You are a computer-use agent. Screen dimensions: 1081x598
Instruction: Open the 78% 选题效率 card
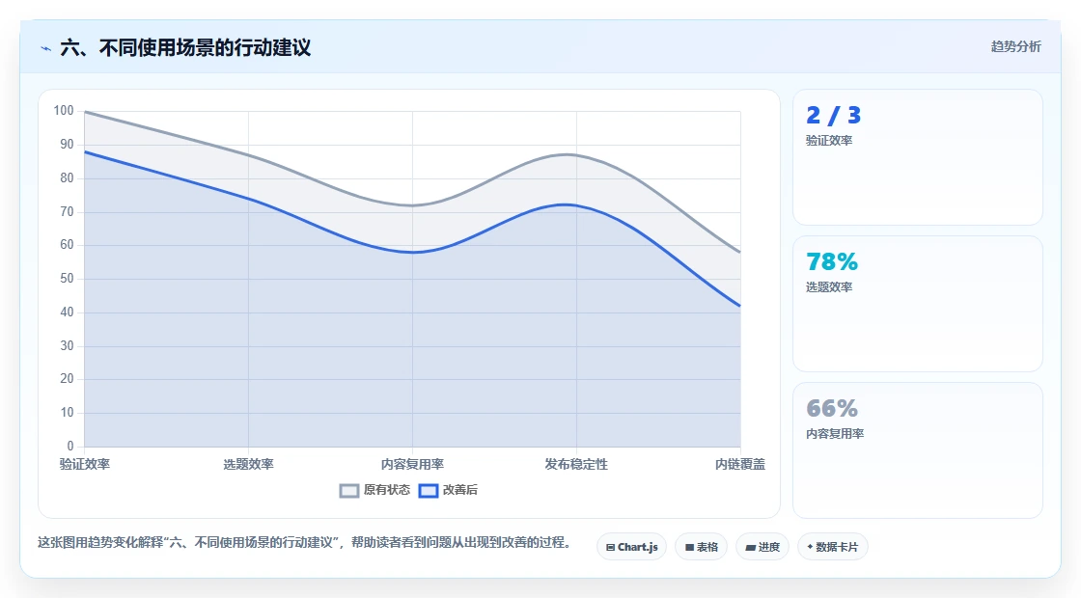click(x=918, y=304)
